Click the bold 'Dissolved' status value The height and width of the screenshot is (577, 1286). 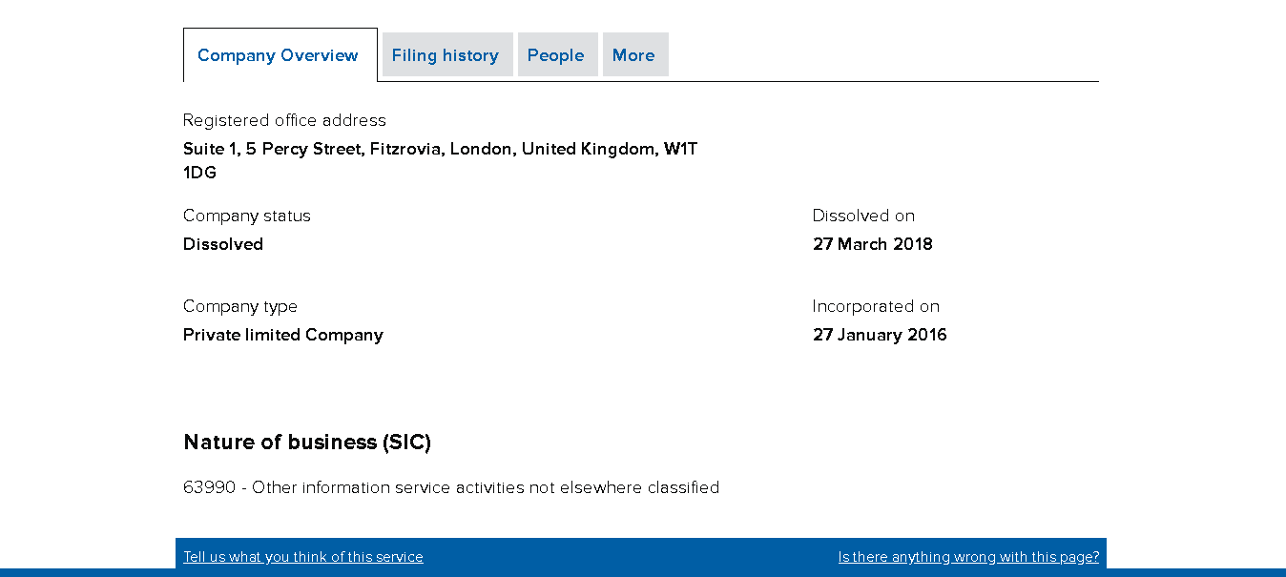click(x=223, y=244)
